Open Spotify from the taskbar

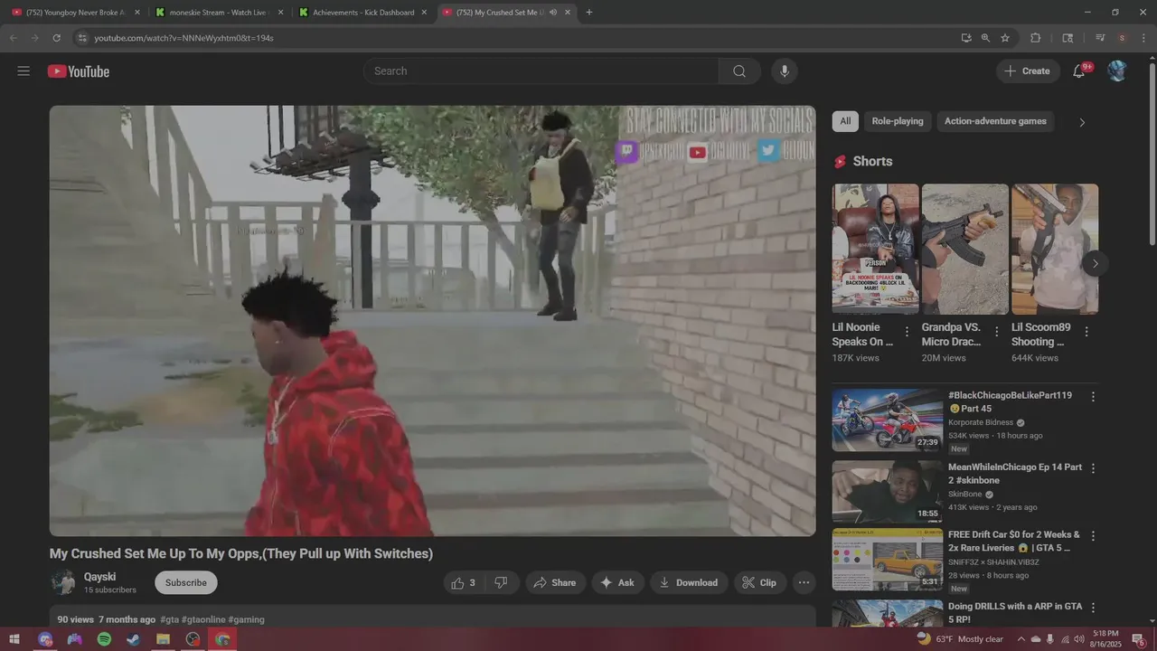(104, 639)
